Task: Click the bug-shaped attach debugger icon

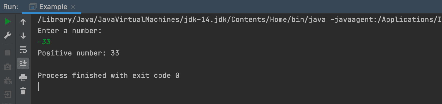Action: coord(8,80)
